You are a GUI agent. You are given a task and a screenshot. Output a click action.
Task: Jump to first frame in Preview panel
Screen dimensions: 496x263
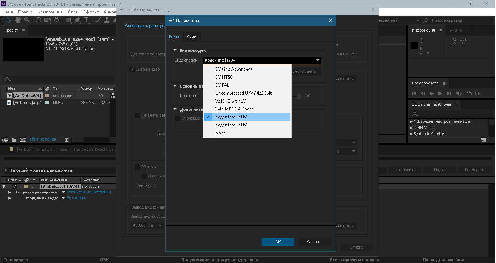[414, 93]
